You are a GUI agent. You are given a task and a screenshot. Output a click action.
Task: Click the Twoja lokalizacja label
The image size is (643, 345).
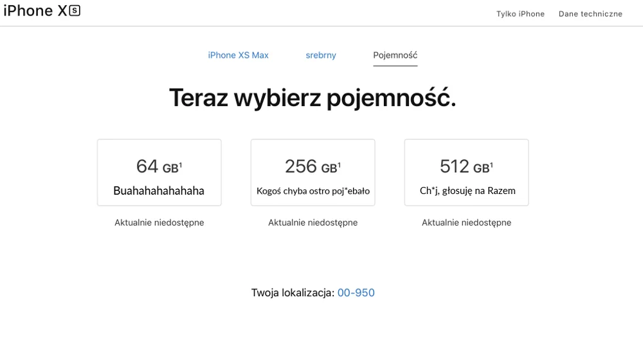(x=293, y=292)
